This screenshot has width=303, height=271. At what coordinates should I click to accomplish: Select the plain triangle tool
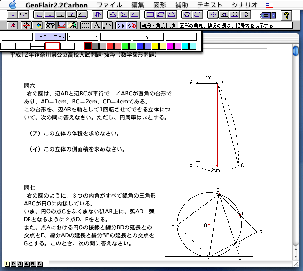pos(134,15)
